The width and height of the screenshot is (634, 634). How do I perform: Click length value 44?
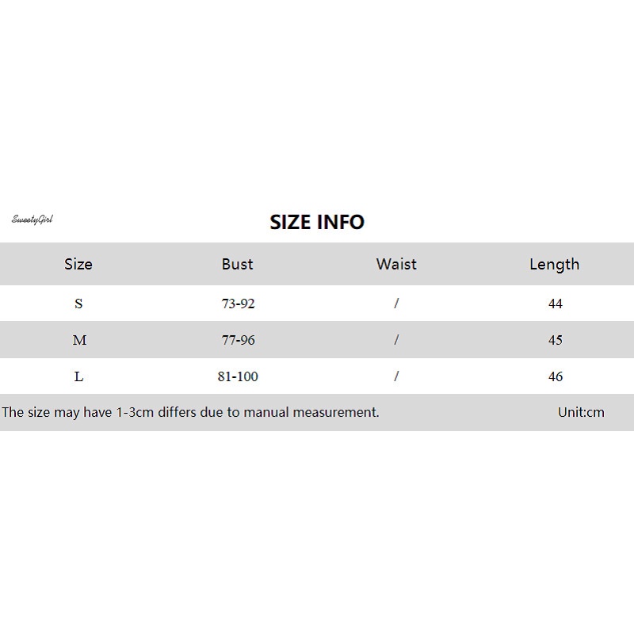(x=555, y=304)
